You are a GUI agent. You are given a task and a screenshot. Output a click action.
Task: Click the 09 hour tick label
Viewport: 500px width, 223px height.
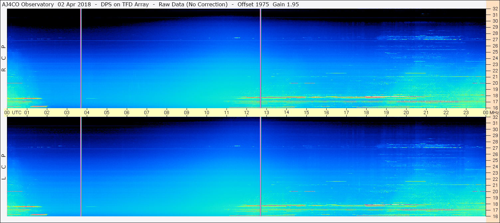click(x=187, y=112)
